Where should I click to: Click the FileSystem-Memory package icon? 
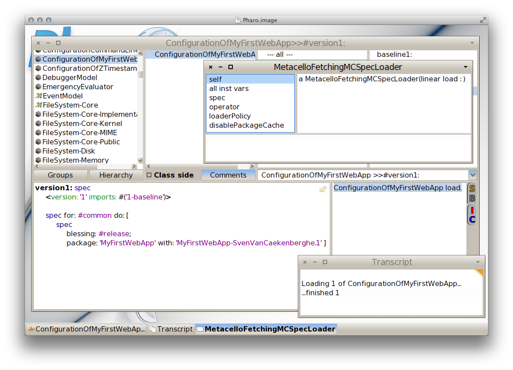point(39,160)
